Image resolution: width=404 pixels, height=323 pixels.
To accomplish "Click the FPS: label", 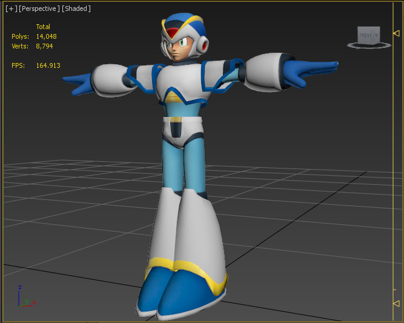I will [x=18, y=65].
